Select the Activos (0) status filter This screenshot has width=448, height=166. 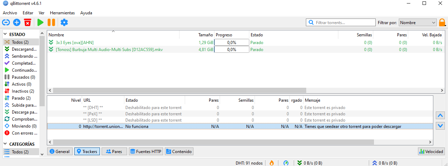point(21,84)
